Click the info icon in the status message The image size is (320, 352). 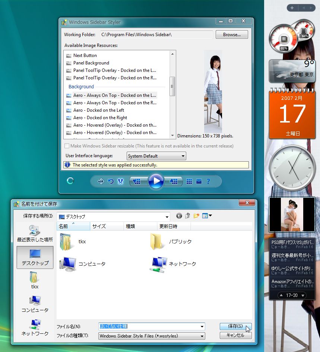click(x=67, y=165)
